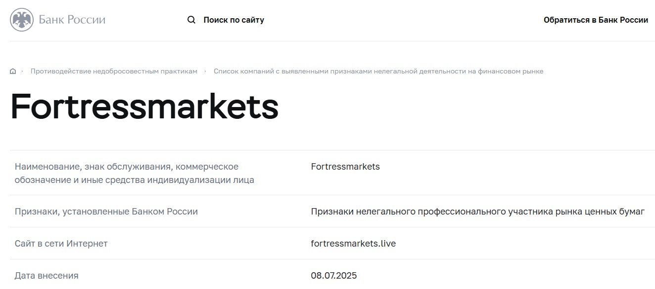Go to home via breadcrumb house icon
The width and height of the screenshot is (655, 289).
click(13, 72)
